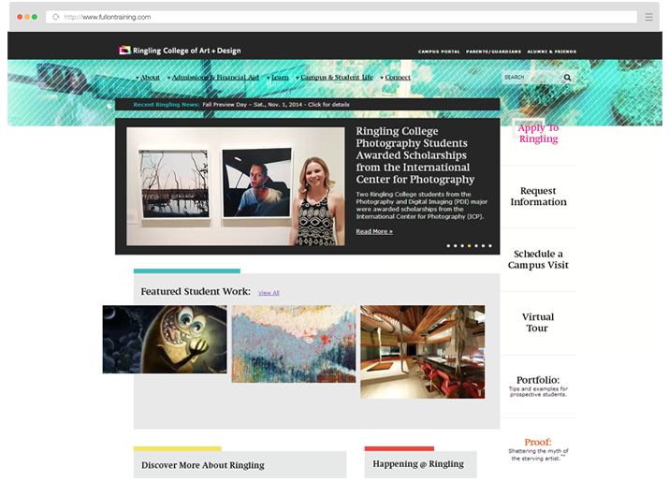669x482 pixels.
Task: Click the Recent Ringling News label
Action: pos(166,105)
